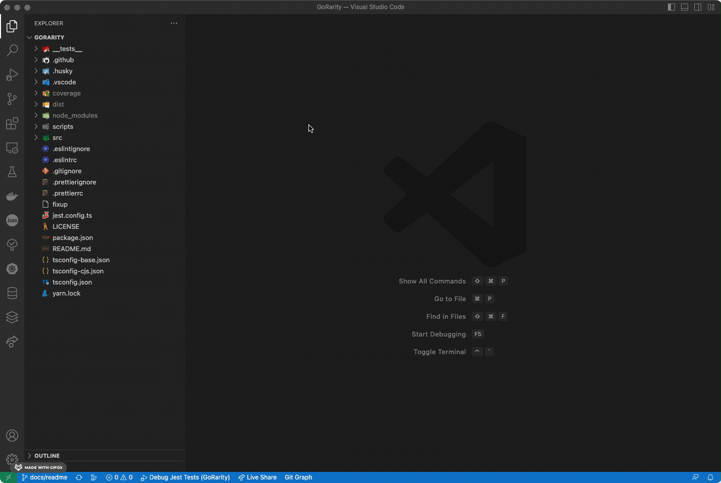Open the .prettierrc file
Viewport: 721px width, 483px height.
(x=105, y=194)
